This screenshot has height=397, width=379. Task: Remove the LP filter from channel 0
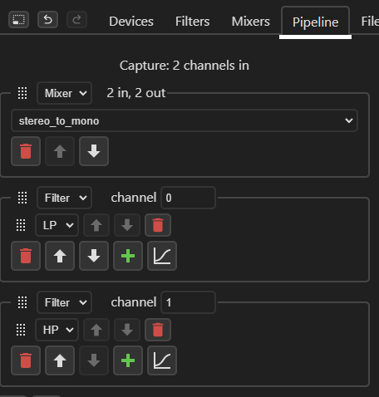point(158,225)
